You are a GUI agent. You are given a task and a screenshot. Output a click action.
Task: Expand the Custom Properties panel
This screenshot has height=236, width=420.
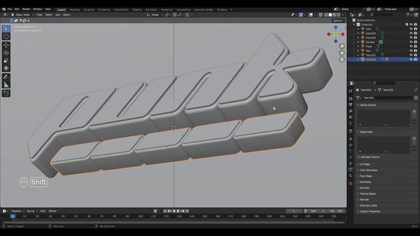coord(369,211)
